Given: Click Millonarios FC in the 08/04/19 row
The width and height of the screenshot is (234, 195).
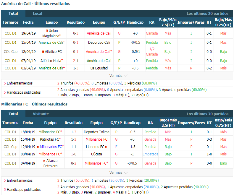Looking at the screenshot, I should pos(49,154).
